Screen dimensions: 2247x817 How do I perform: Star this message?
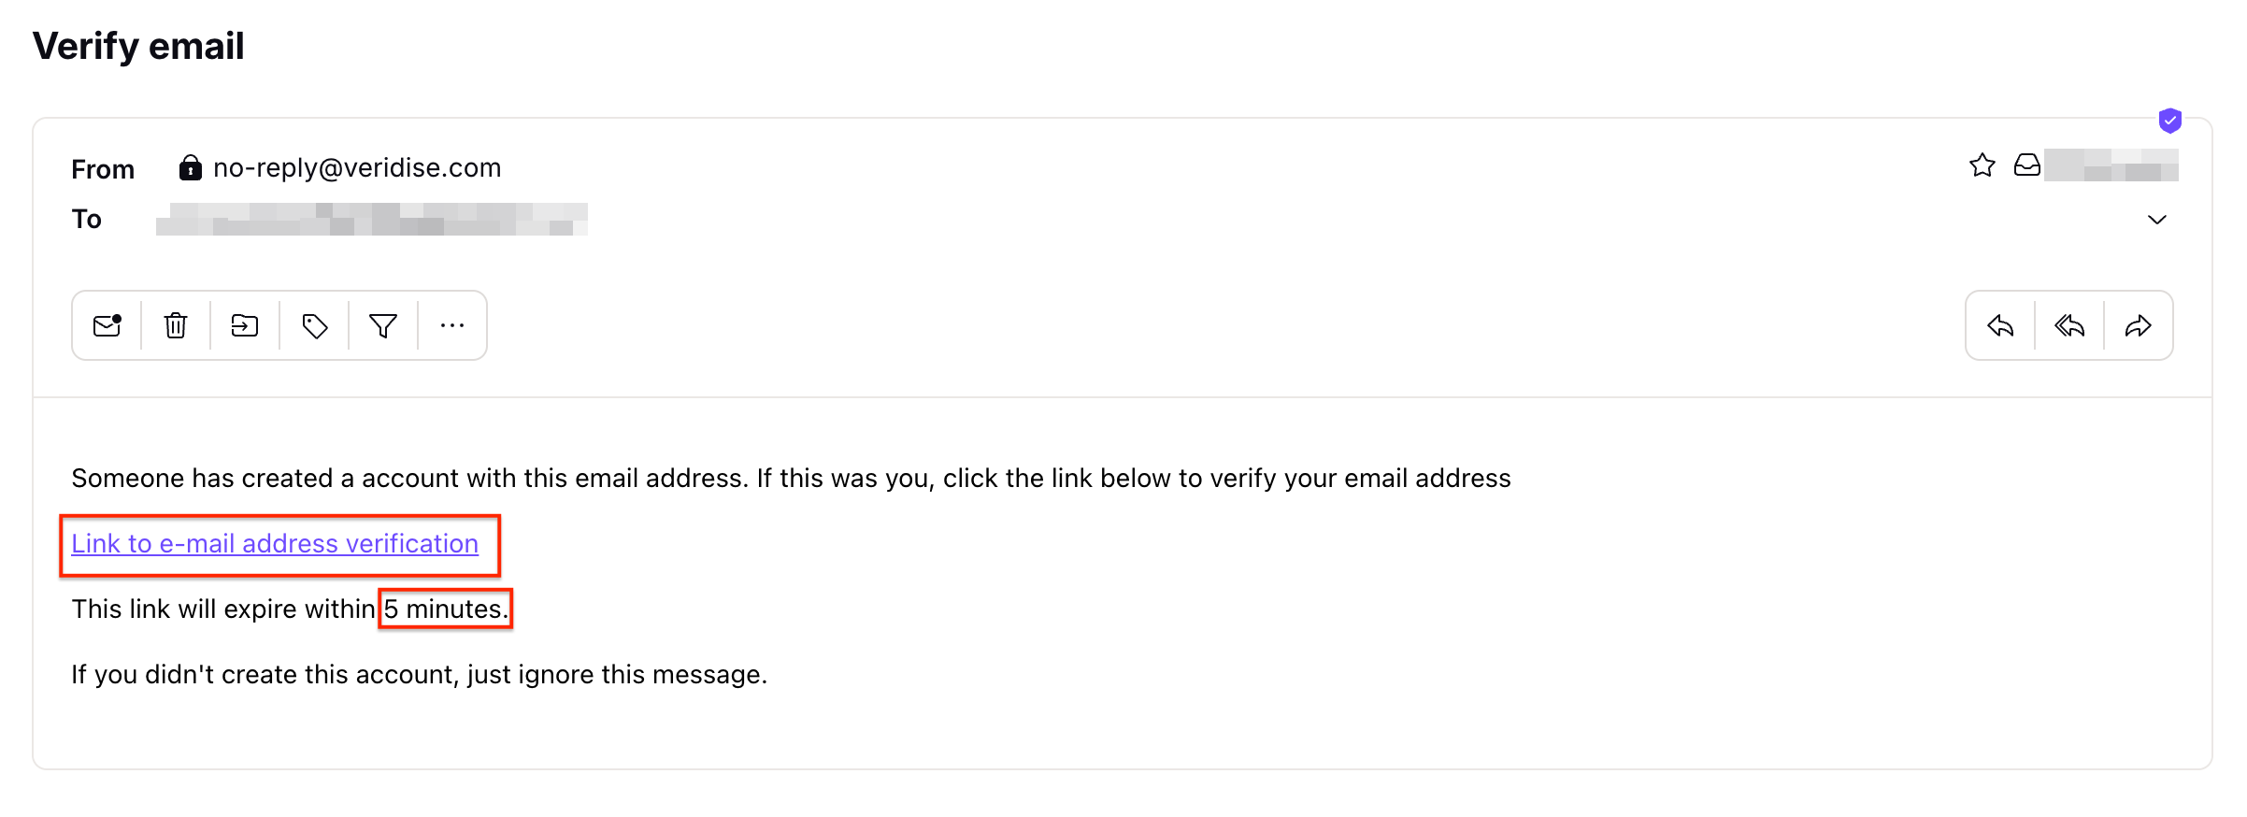pyautogui.click(x=1982, y=165)
